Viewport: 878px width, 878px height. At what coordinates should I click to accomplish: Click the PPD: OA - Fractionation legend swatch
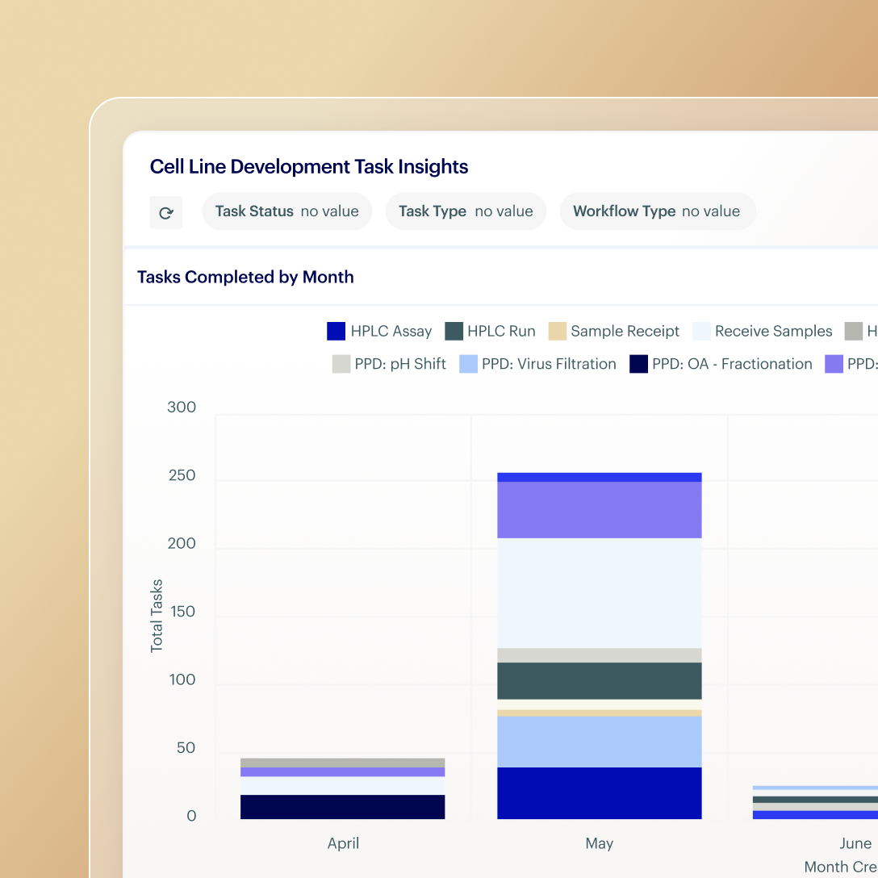pos(638,364)
